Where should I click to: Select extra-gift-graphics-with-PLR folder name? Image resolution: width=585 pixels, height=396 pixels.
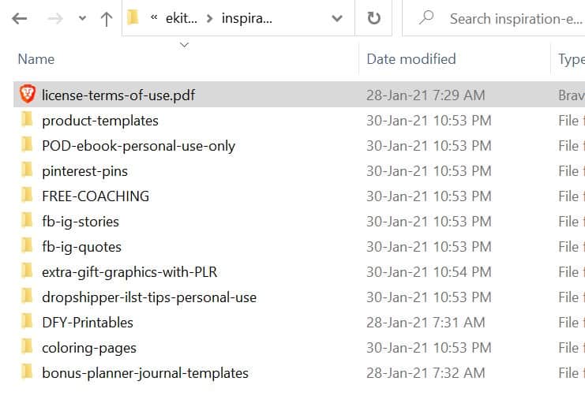(129, 272)
